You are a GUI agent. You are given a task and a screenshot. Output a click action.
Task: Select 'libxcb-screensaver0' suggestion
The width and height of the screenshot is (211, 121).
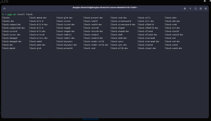pos(121,21)
